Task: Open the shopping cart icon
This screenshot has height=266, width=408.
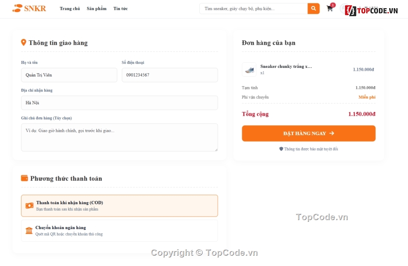Action: 329,9
